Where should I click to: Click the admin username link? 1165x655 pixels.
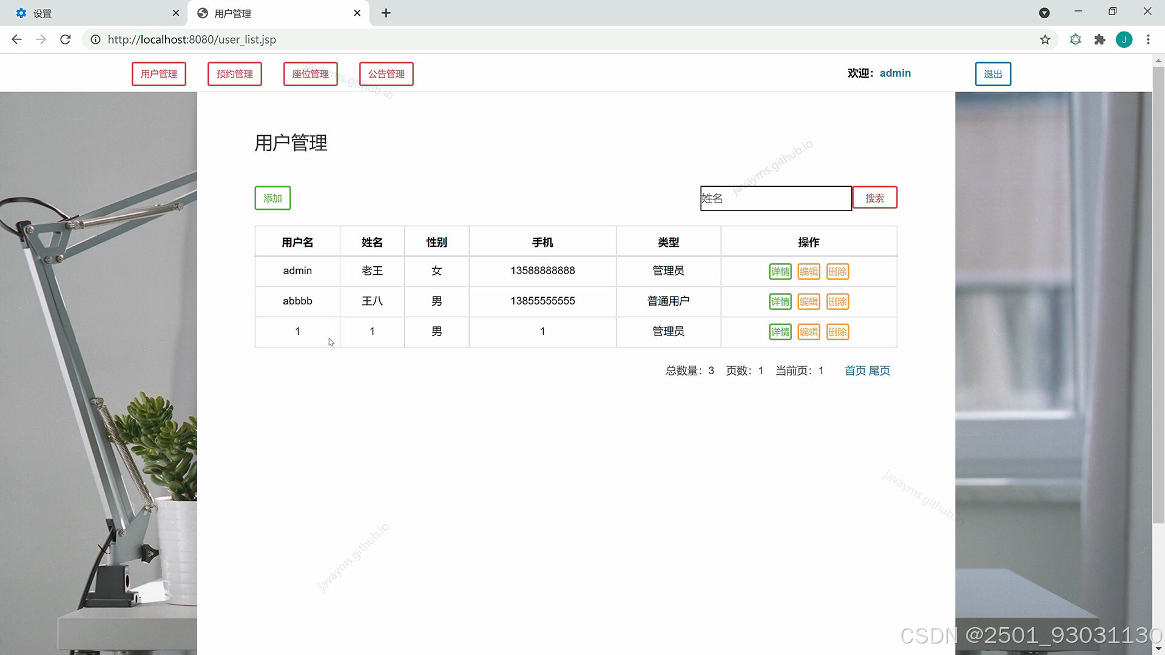click(x=895, y=73)
